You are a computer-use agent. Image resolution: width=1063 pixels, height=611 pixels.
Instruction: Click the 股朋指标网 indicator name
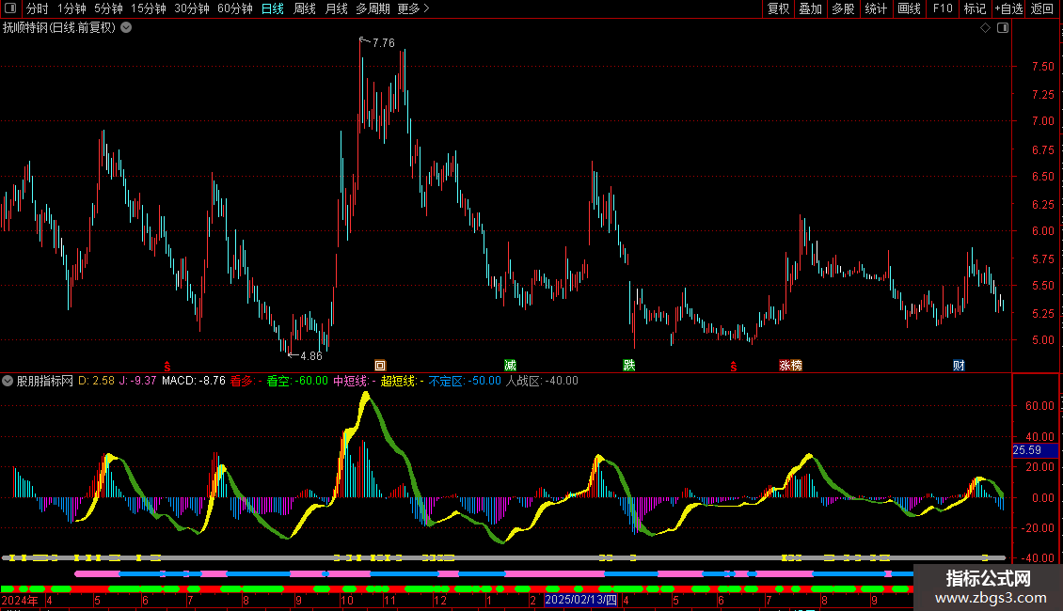click(45, 381)
